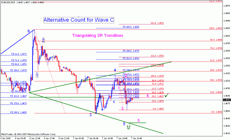Select the blue '3' wave label
231x140 pixels.
click(x=91, y=115)
